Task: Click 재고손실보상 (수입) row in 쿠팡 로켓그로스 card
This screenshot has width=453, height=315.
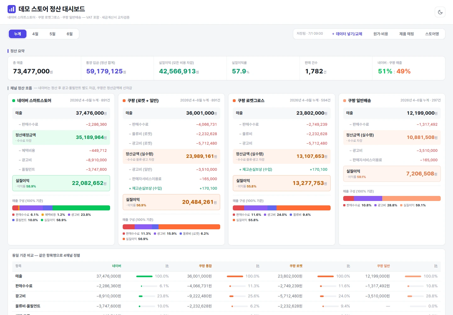Action: coord(282,169)
